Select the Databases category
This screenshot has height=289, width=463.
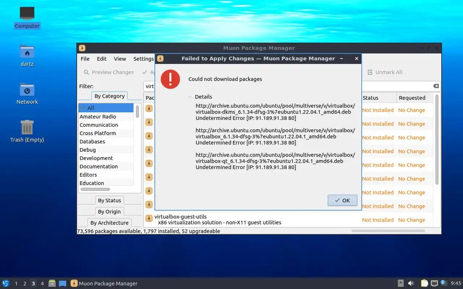pyautogui.click(x=106, y=142)
